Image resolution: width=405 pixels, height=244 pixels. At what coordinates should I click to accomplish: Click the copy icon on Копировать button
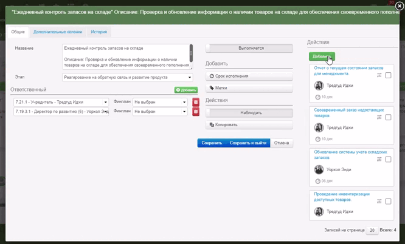click(x=212, y=124)
